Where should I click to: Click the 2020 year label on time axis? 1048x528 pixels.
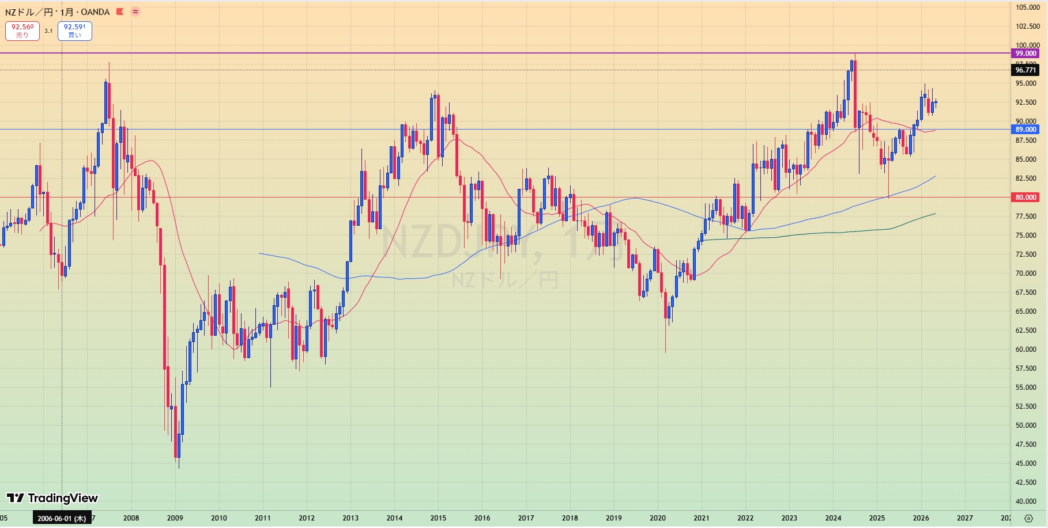(658, 518)
